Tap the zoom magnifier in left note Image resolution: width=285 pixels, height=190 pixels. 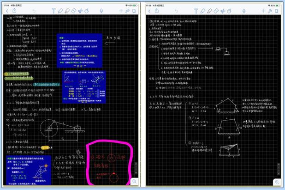tap(134, 182)
